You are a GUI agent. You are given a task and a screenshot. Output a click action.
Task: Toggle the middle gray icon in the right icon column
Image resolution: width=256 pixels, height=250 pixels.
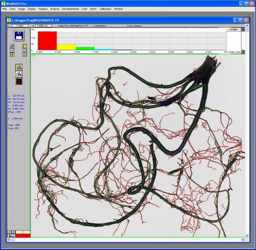(25, 51)
